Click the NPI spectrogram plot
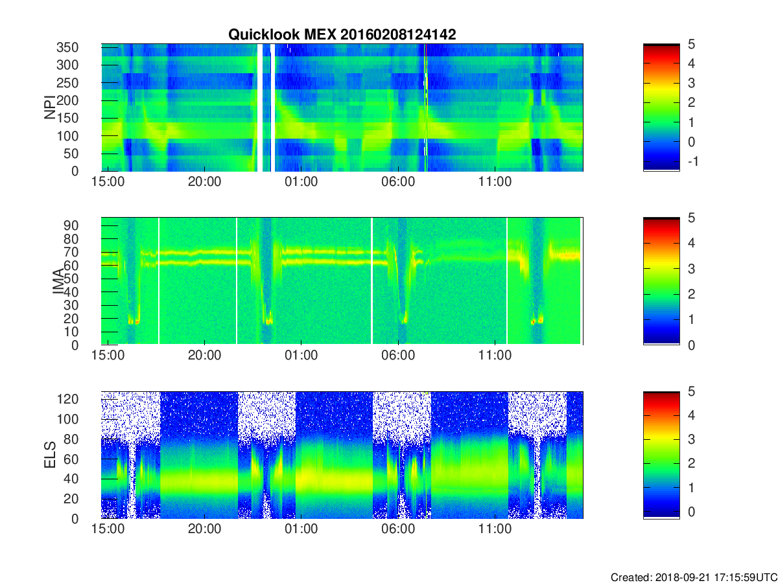The height and width of the screenshot is (583, 778). (x=342, y=108)
